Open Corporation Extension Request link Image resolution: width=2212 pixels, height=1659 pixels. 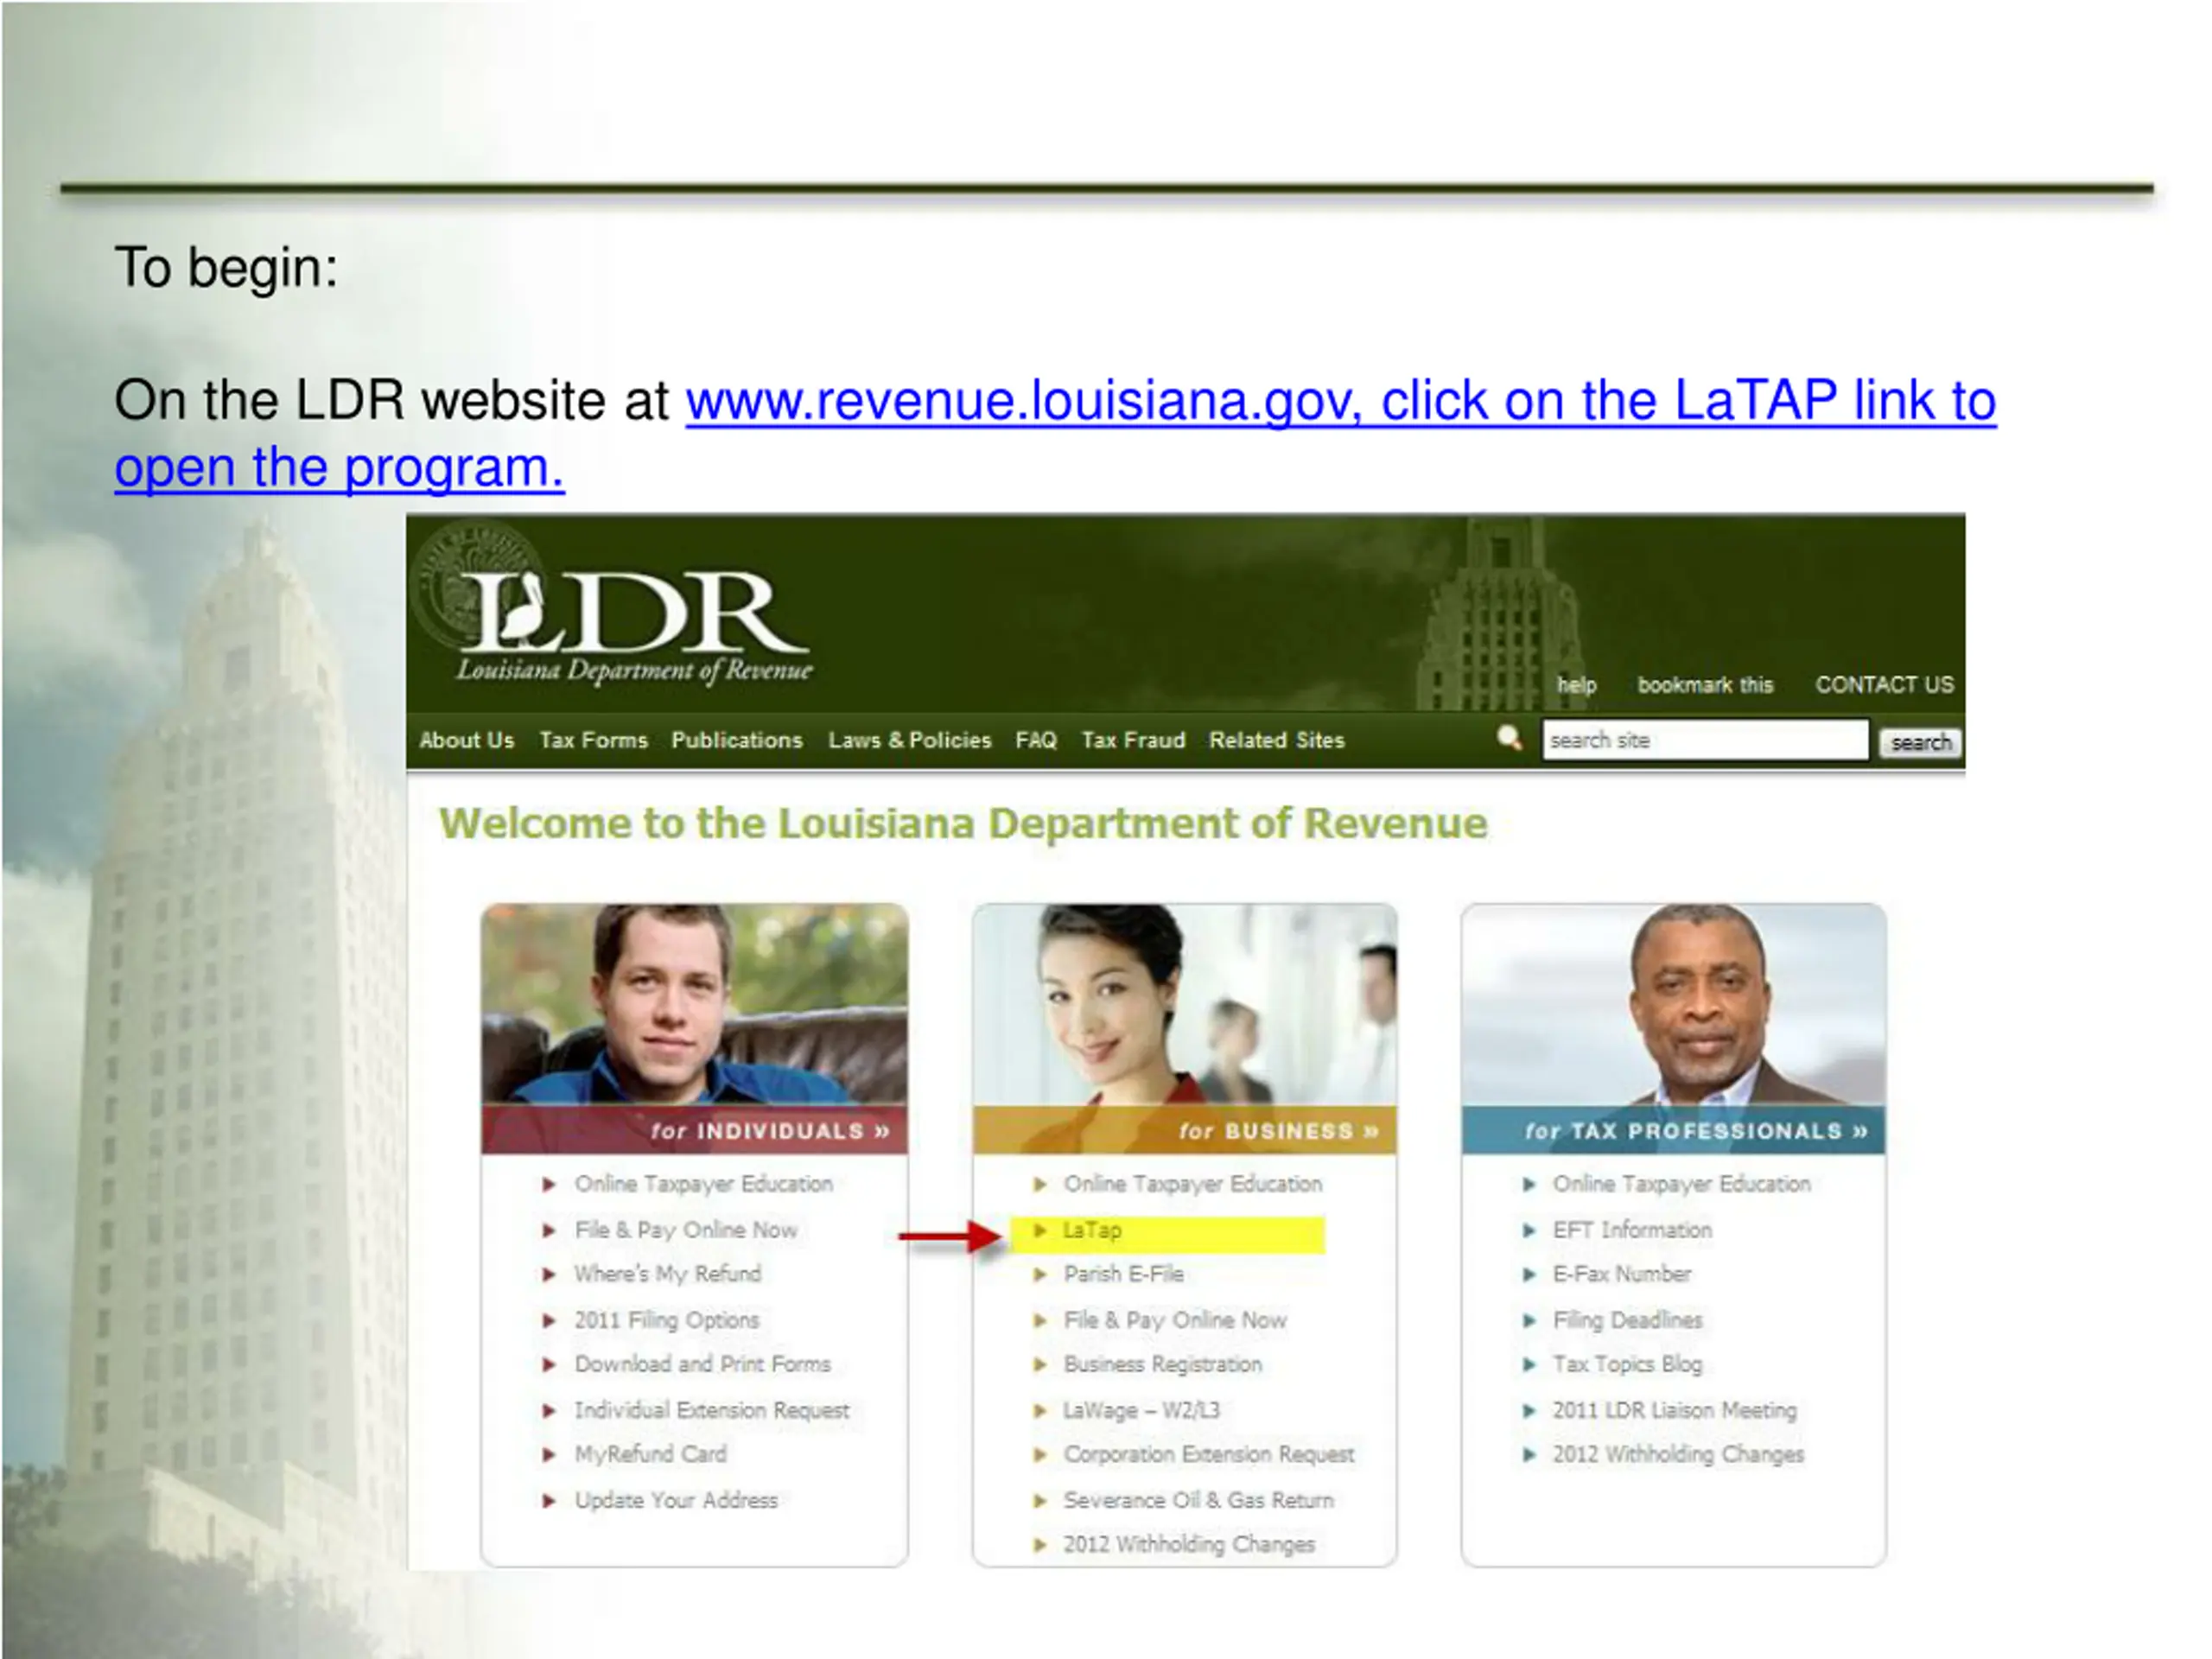[1208, 1454]
